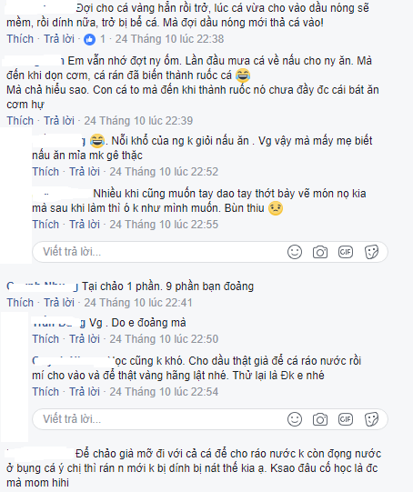Open sticker picker in second reply box
The image size is (413, 492).
(x=371, y=419)
